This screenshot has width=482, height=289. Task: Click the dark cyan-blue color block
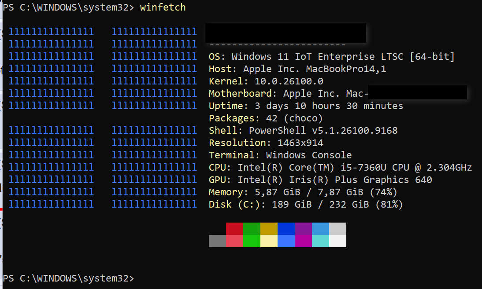[x=321, y=229]
